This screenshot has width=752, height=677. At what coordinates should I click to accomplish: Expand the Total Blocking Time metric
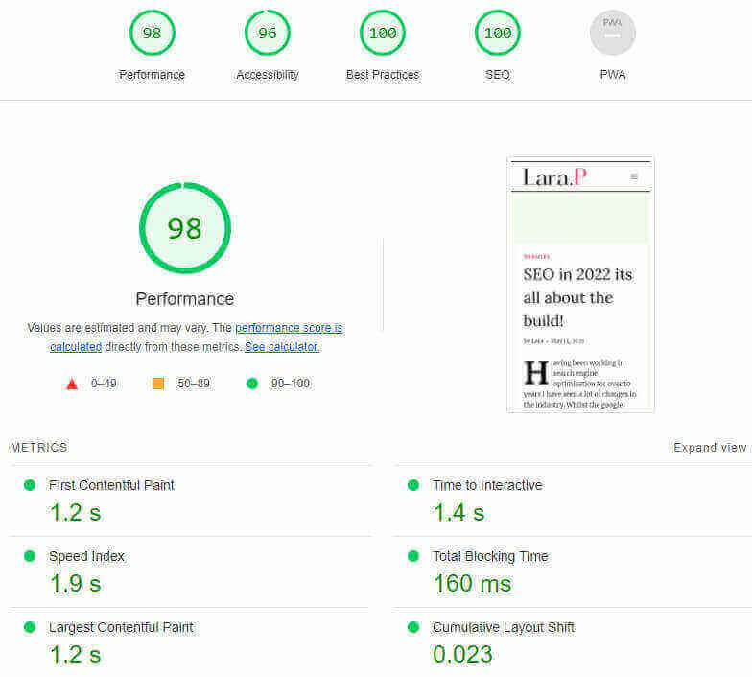490,556
